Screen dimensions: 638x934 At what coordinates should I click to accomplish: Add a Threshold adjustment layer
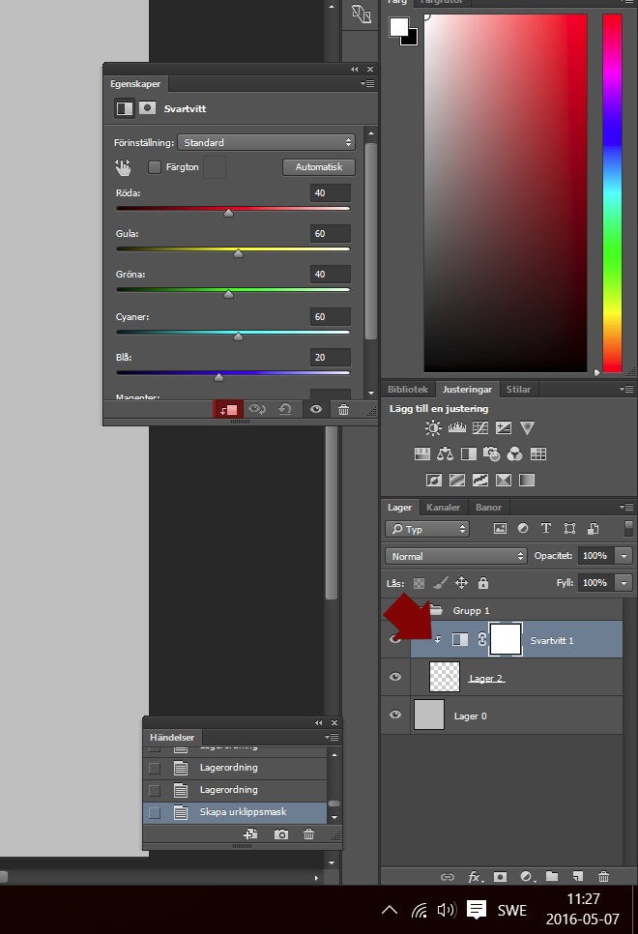480,481
